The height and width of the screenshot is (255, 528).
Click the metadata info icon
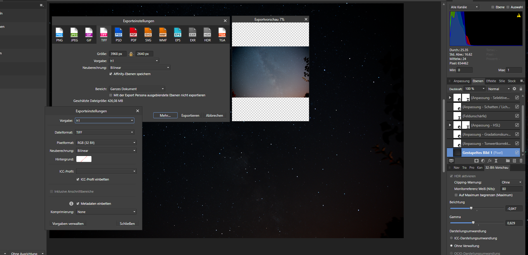tap(71, 204)
